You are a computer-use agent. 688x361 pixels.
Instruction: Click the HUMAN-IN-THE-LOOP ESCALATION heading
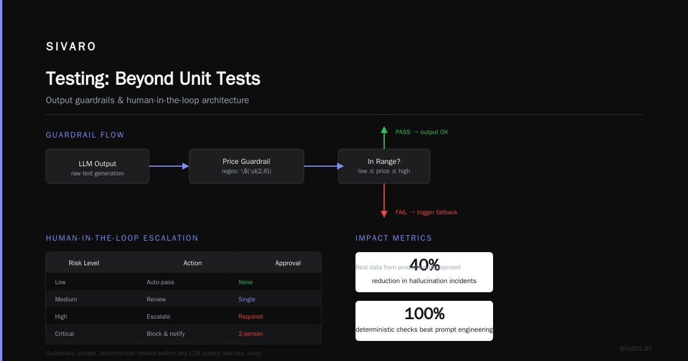(122, 238)
